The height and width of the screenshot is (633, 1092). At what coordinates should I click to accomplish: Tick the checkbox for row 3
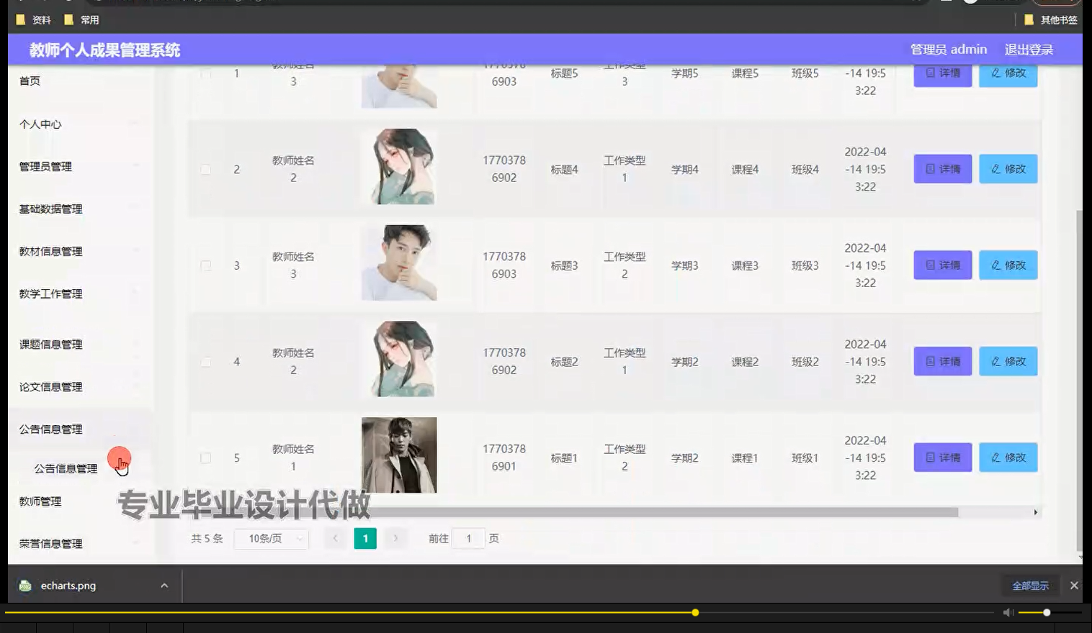206,265
